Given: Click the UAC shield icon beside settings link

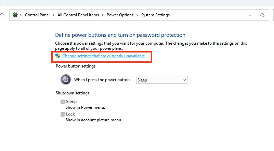Looking at the screenshot, I should pyautogui.click(x=58, y=56).
